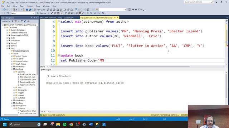Click the Copy icon in toolbar
229x128 pixels.
(x=68, y=10)
